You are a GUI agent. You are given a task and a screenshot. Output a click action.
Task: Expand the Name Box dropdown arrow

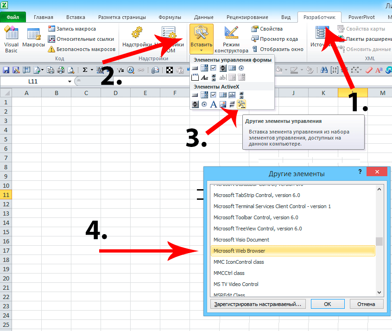(70, 81)
